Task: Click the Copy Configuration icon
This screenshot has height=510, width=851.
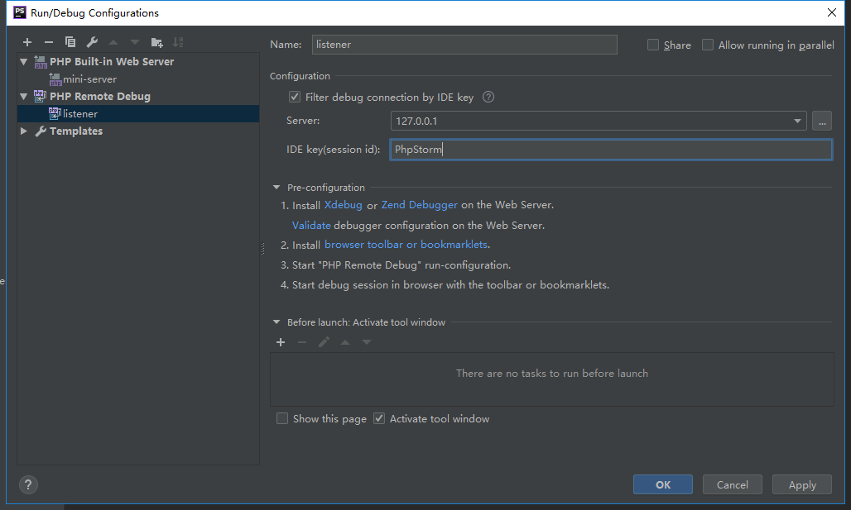Action: 70,42
